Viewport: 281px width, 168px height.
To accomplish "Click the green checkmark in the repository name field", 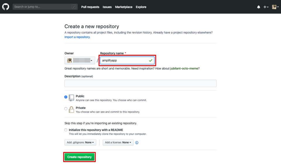I will pos(150,60).
